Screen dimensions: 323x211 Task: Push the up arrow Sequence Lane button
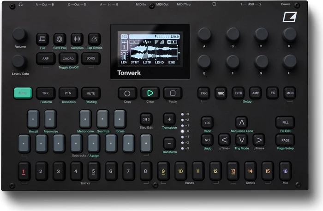pos(242,123)
